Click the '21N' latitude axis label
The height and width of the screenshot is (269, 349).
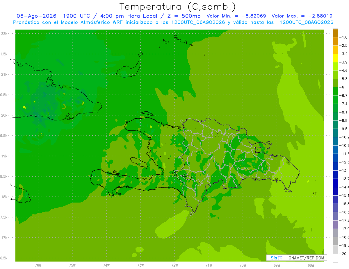pos(4,75)
